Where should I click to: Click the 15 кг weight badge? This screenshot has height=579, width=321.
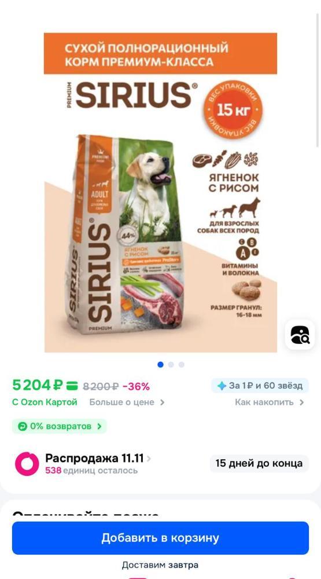click(233, 110)
